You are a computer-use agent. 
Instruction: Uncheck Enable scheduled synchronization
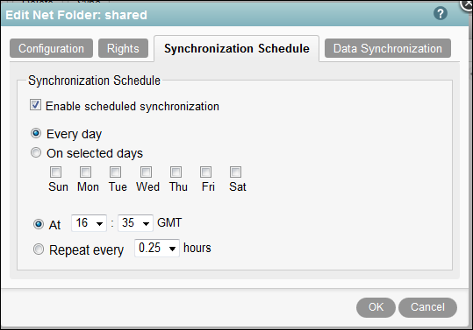[35, 105]
